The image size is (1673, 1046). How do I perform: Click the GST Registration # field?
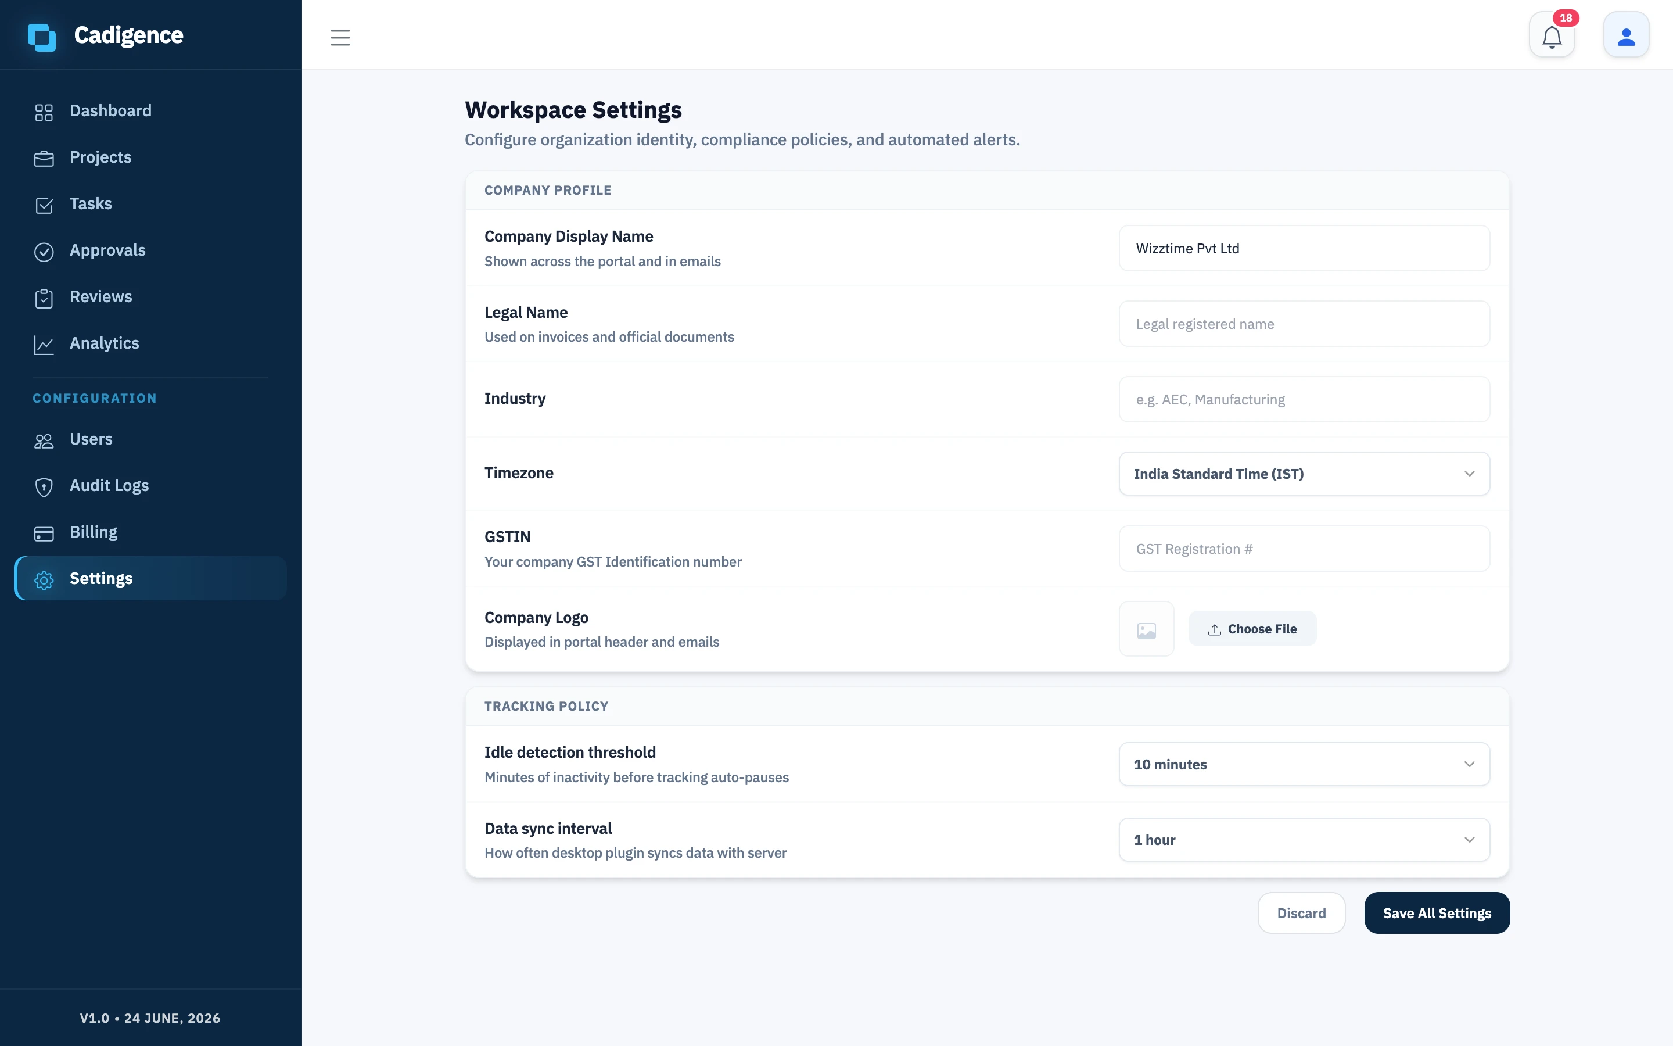(1304, 549)
